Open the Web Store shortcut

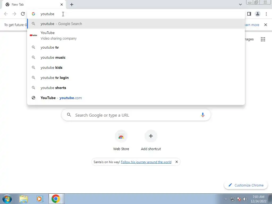coord(121,141)
